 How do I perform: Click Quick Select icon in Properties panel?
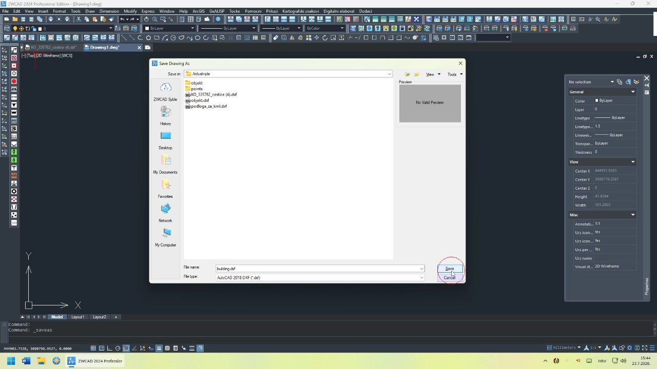pos(636,82)
